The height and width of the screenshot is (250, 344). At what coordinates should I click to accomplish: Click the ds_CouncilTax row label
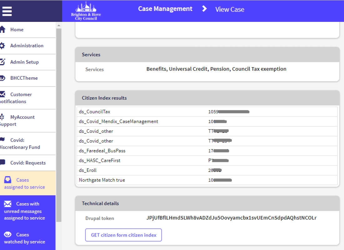tap(94, 112)
